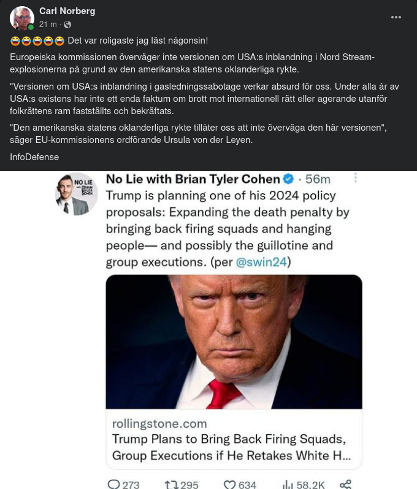Open the post's 21 m timestamp

pos(48,25)
